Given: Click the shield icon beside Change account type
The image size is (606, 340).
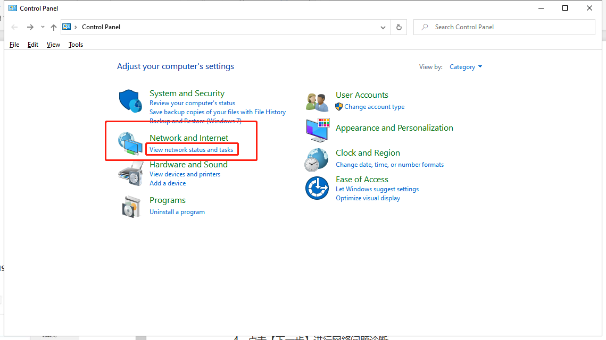Looking at the screenshot, I should [339, 107].
